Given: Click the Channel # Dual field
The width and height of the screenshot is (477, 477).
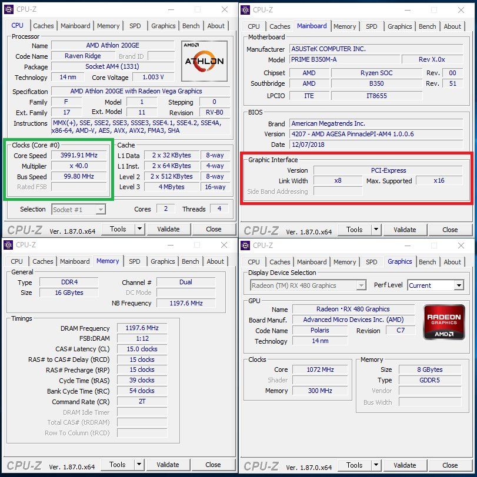Looking at the screenshot, I should pyautogui.click(x=186, y=282).
